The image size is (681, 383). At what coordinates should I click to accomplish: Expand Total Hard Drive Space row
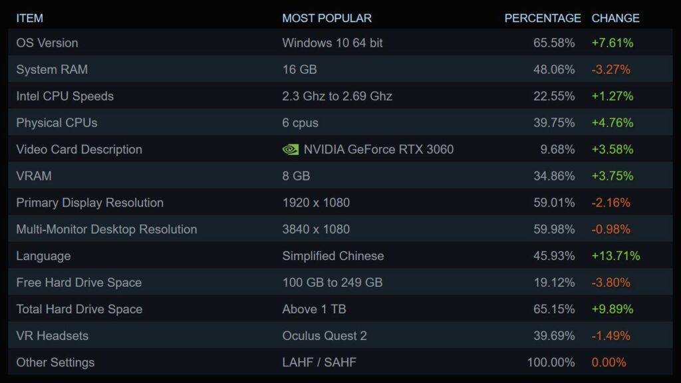tap(79, 309)
